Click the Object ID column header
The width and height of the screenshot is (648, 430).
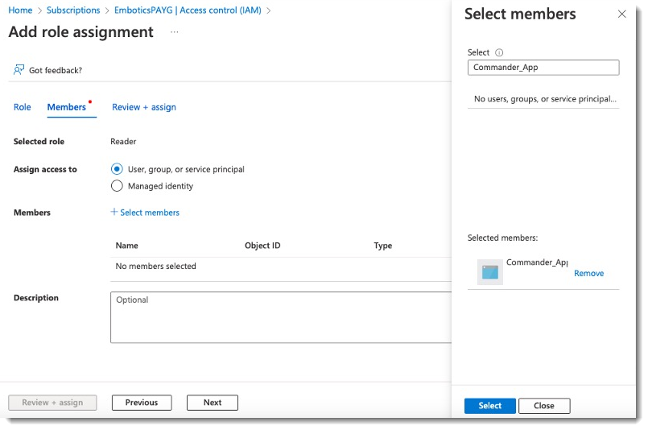click(262, 246)
